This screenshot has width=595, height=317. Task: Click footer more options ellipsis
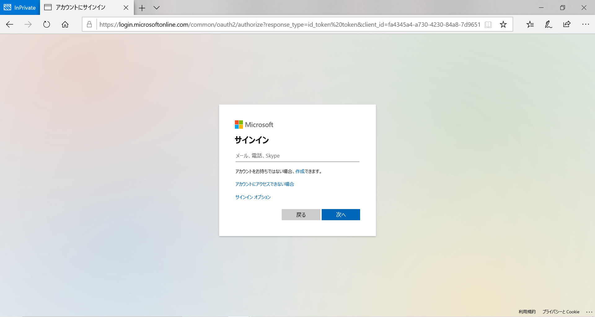pyautogui.click(x=589, y=312)
